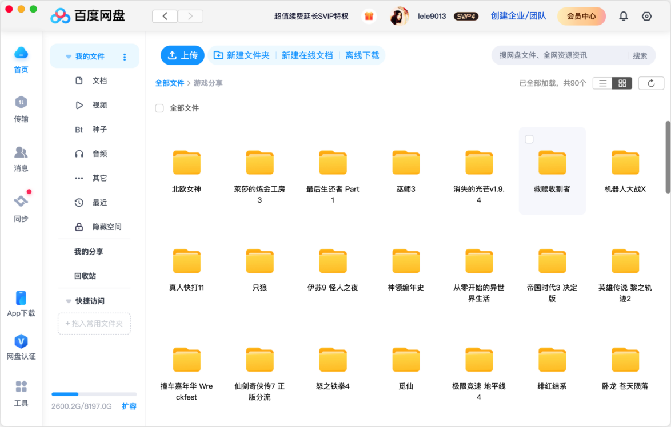This screenshot has width=671, height=427.
Task: Click folder name 真人快打11
Action: (x=186, y=288)
